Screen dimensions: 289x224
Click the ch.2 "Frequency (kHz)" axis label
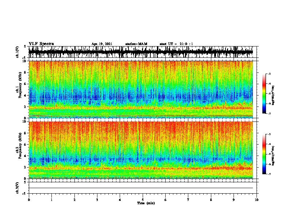(x=20, y=146)
